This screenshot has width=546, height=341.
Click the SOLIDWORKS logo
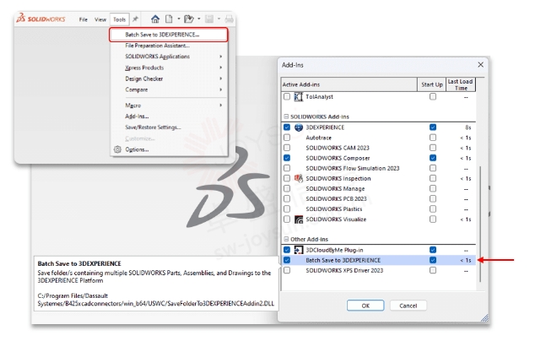pyautogui.click(x=41, y=19)
